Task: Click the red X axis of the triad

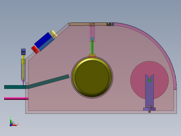Action: click(x=14, y=125)
